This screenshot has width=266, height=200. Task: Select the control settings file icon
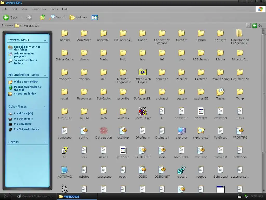click(x=84, y=133)
